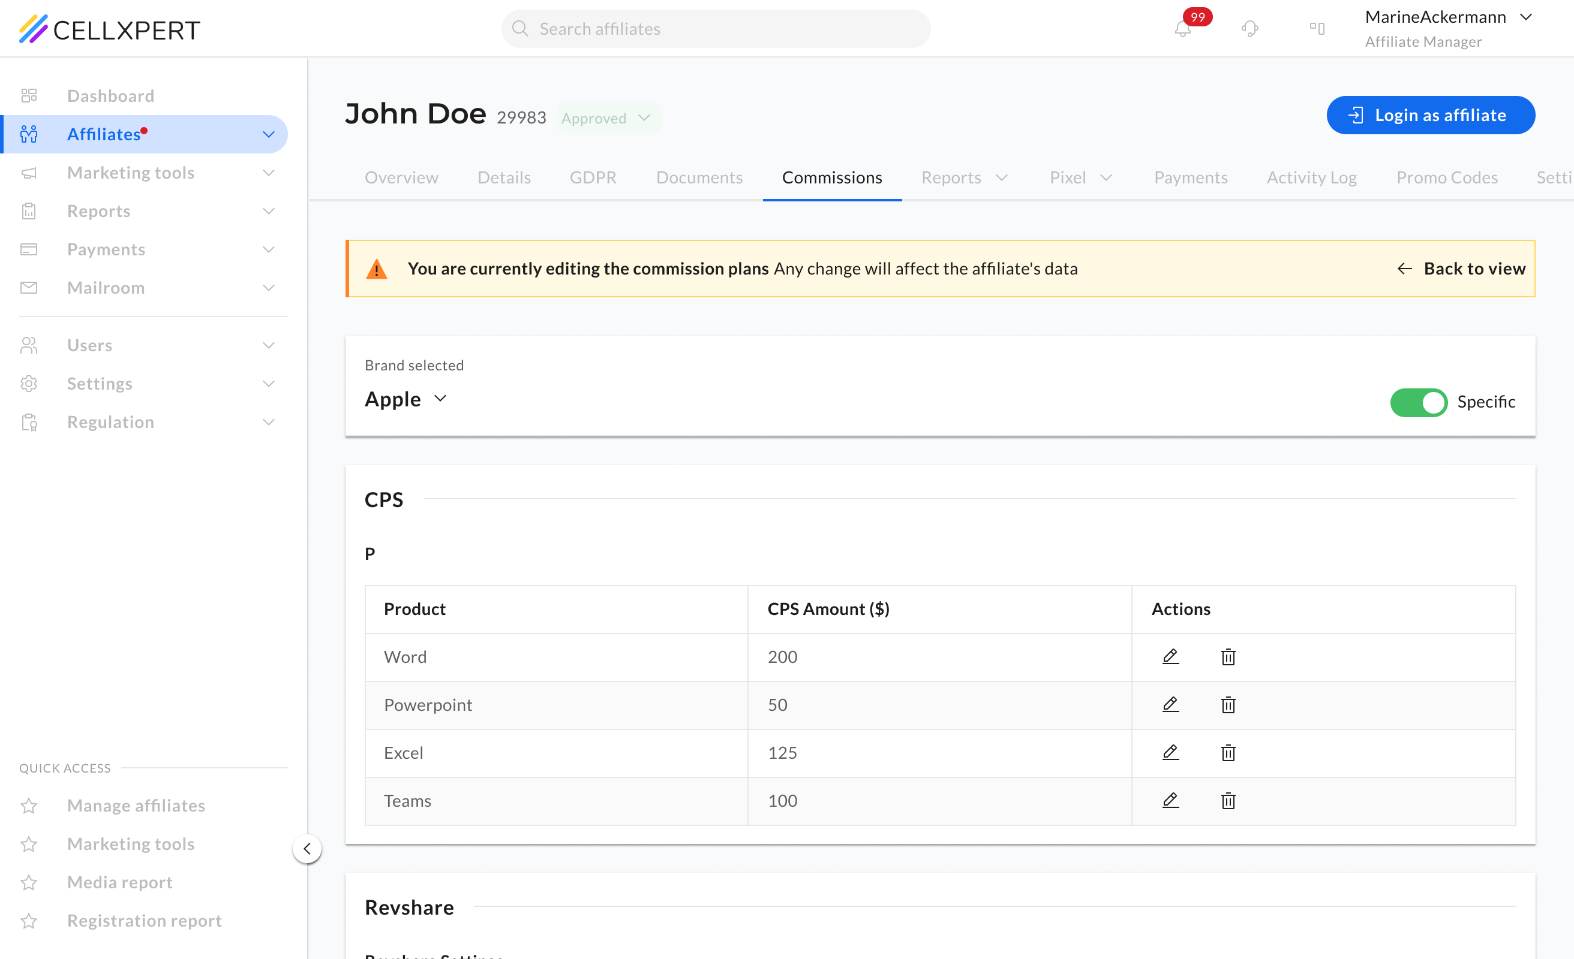Click Back to view link
This screenshot has width=1574, height=959.
click(x=1461, y=269)
